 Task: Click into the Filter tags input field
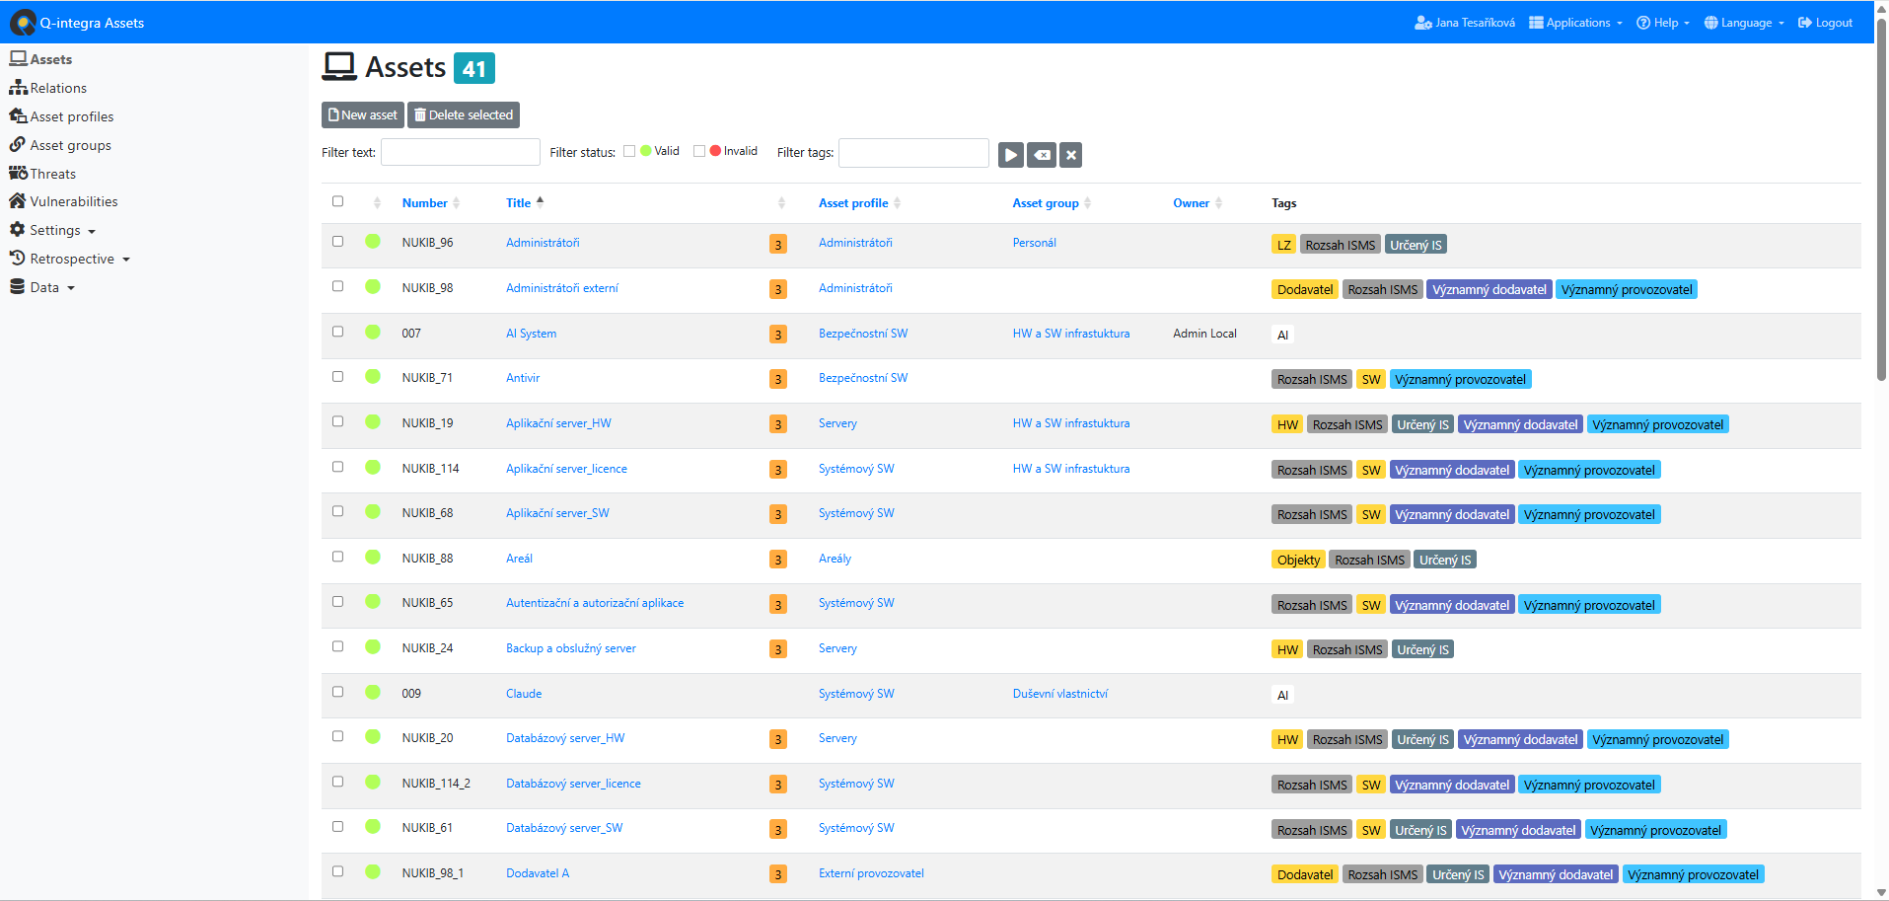coord(912,153)
